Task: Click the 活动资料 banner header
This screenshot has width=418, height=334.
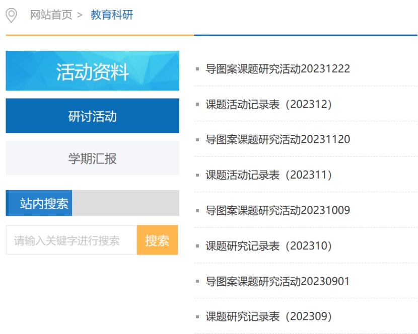Action: [x=92, y=71]
